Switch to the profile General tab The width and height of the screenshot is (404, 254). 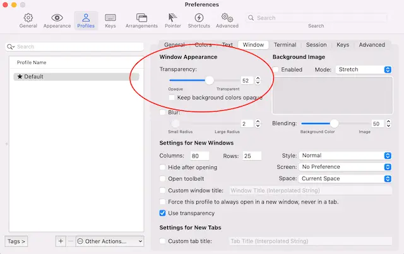pyautogui.click(x=174, y=45)
